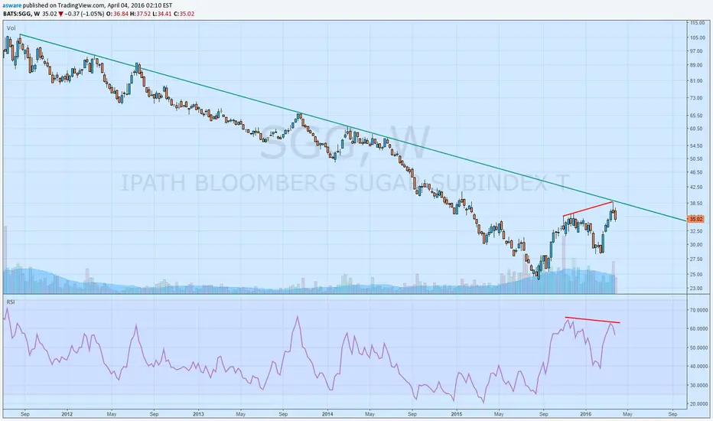Click the 2012 label on time axis

pyautogui.click(x=67, y=414)
